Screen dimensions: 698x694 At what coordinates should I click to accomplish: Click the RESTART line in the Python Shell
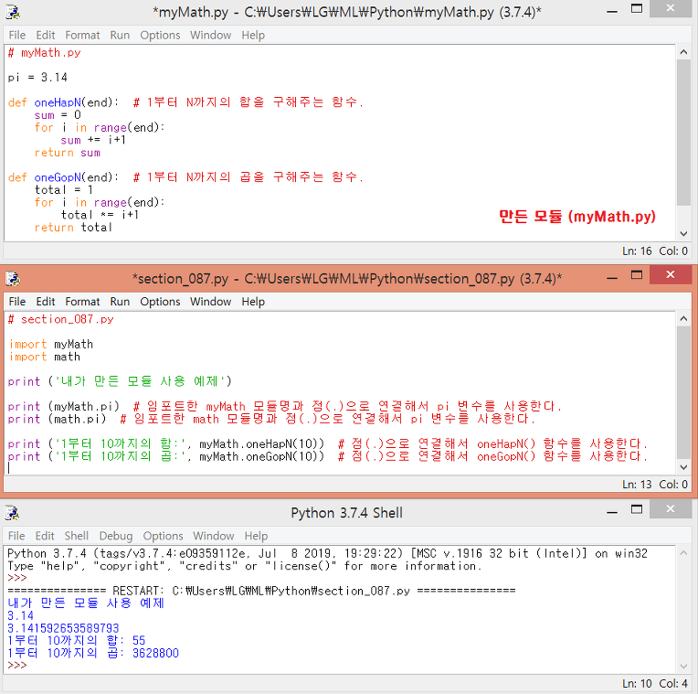pyautogui.click(x=261, y=591)
